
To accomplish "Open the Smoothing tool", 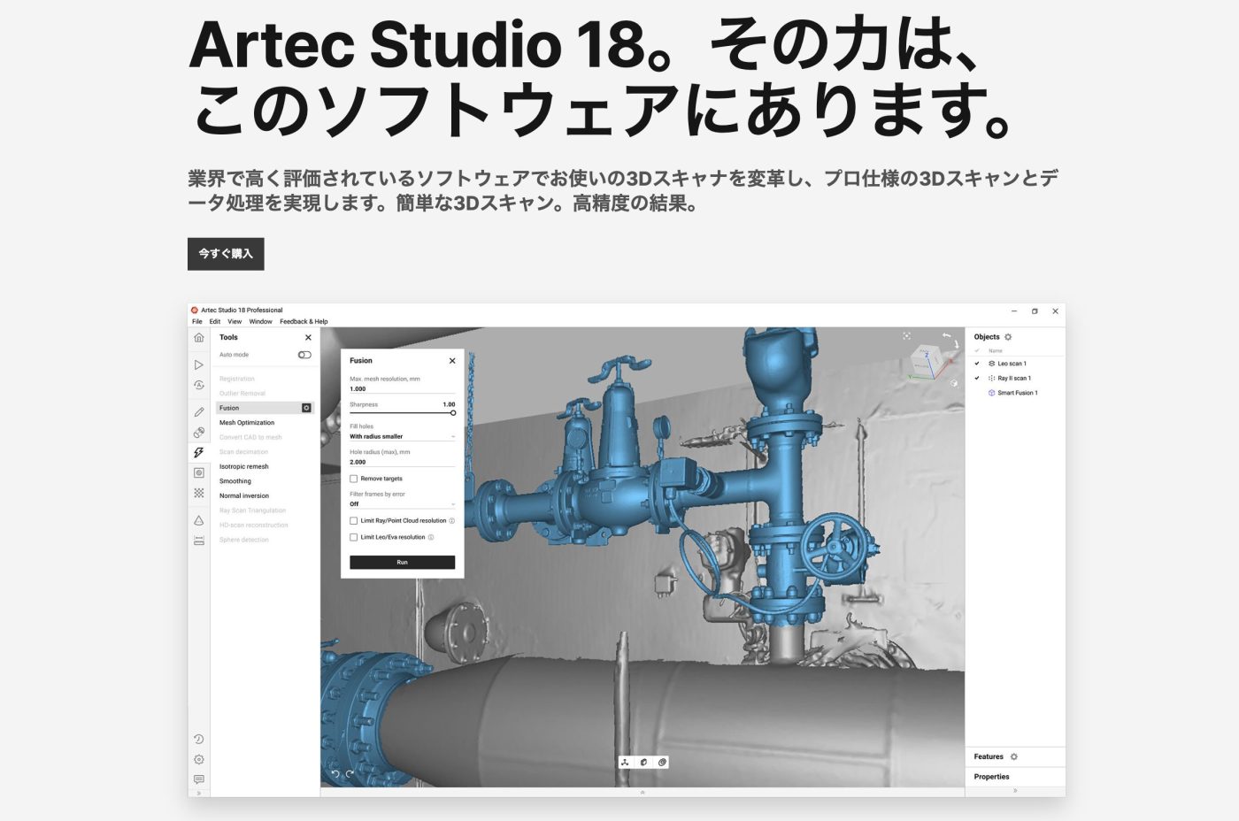I will tap(235, 481).
